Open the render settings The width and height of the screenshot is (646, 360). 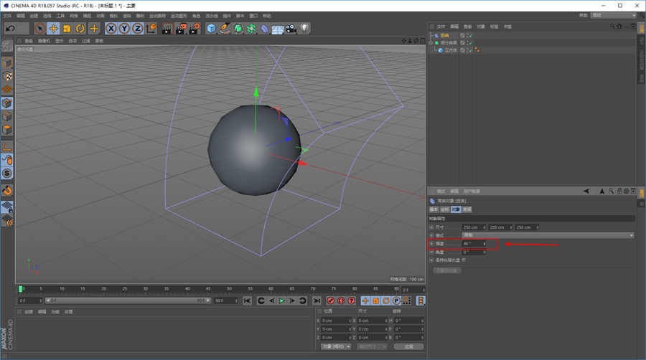coord(194,29)
